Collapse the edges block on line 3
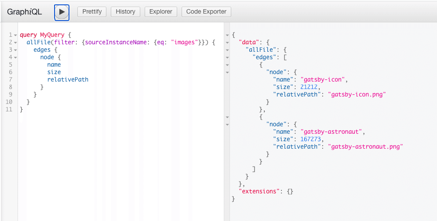 pyautogui.click(x=15, y=50)
